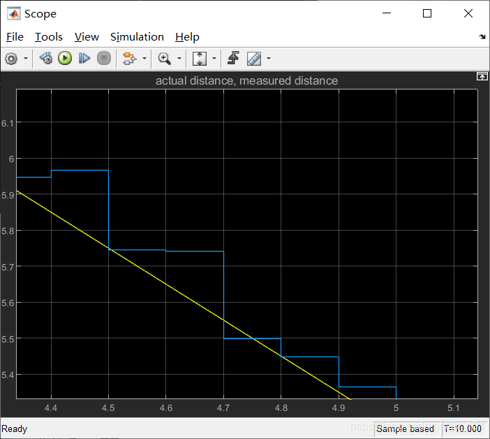Open the Tools menu
This screenshot has width=490, height=439.
tap(48, 37)
